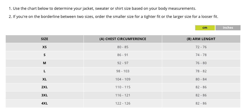The width and height of the screenshot is (246, 111).
Task: Click chest value 104 - 109
Action: (123, 79)
